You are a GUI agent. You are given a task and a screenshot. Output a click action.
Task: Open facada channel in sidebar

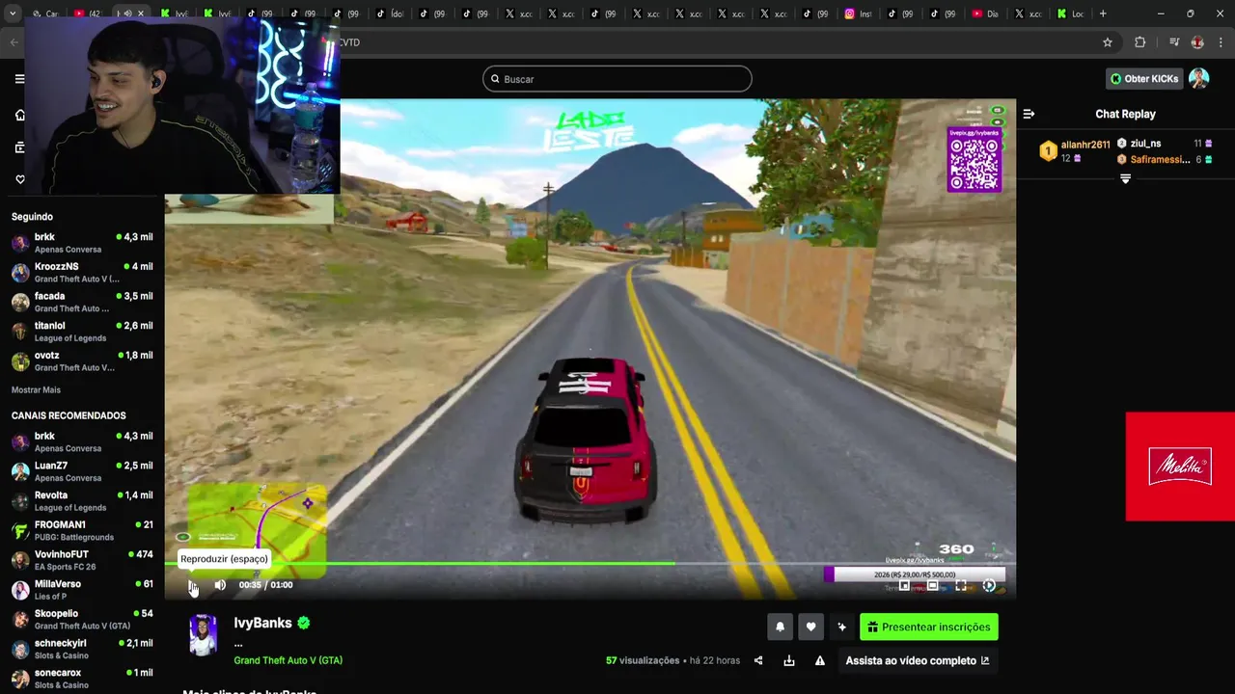coord(82,302)
